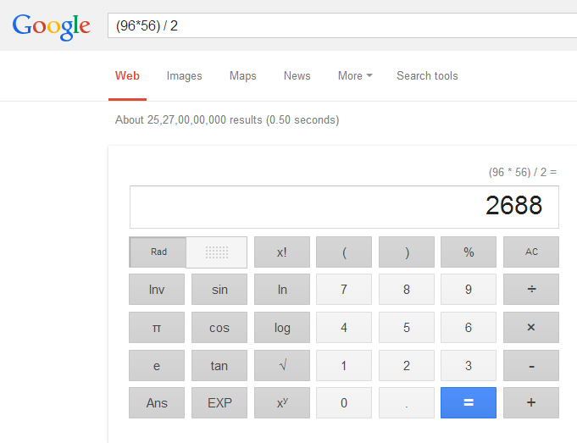Image resolution: width=577 pixels, height=443 pixels.
Task: Switch to the News tab
Action: 297,75
